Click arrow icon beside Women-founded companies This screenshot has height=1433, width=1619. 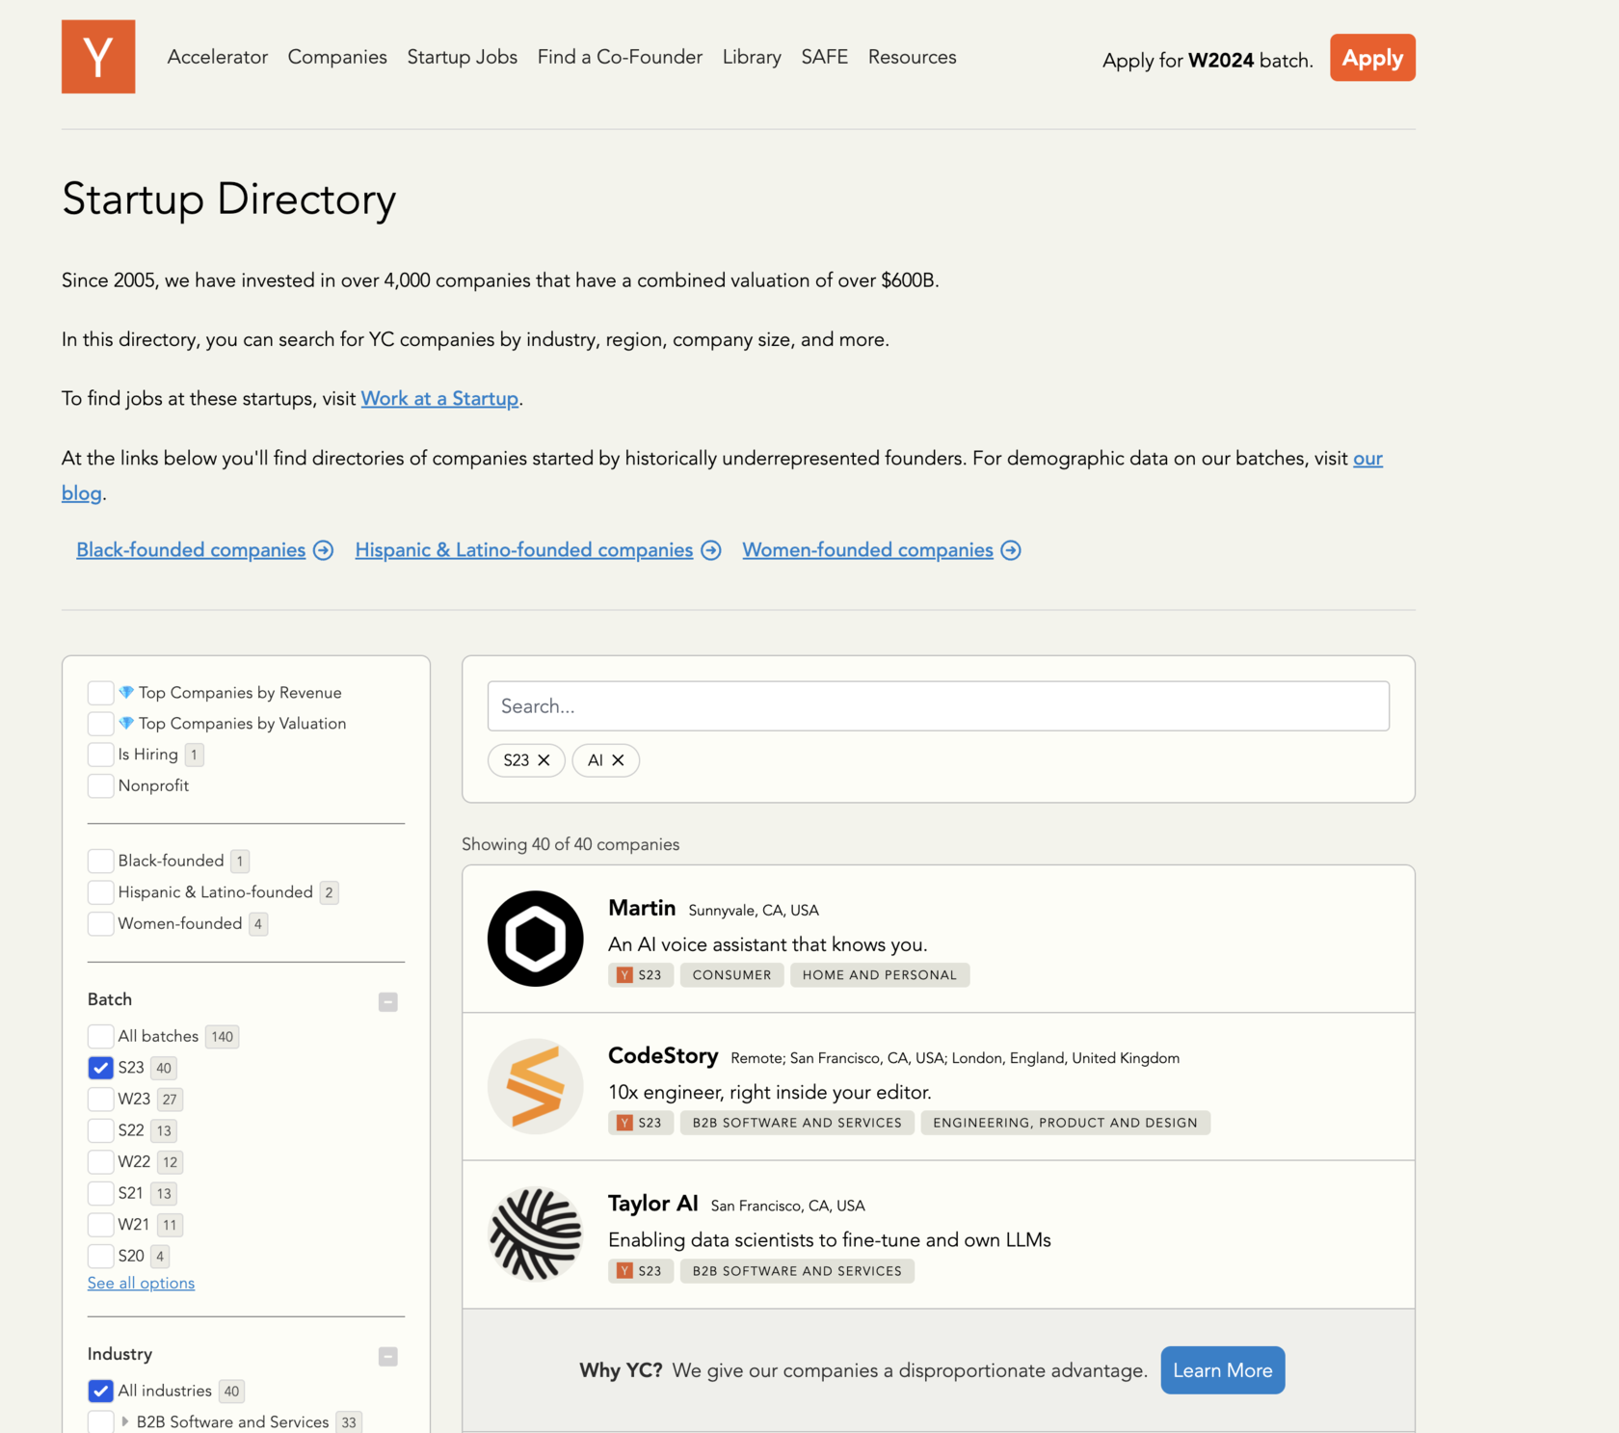click(1011, 550)
